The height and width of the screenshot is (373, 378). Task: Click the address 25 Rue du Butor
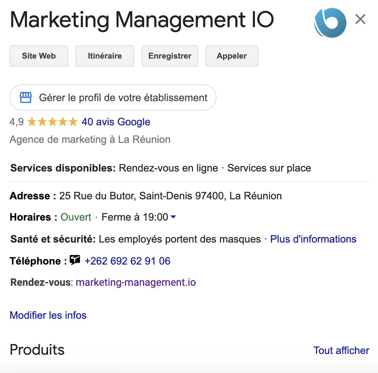click(170, 196)
